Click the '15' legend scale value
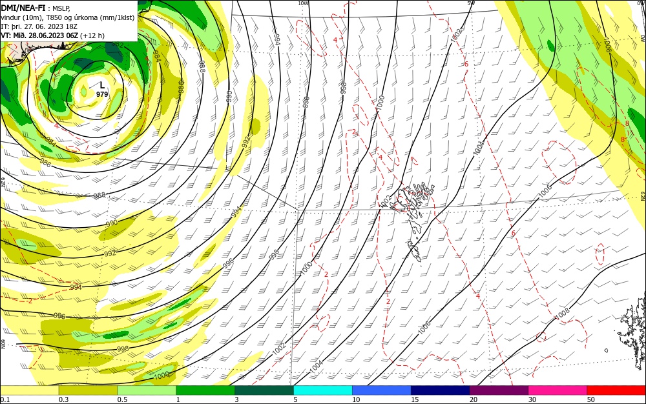 pos(415,399)
